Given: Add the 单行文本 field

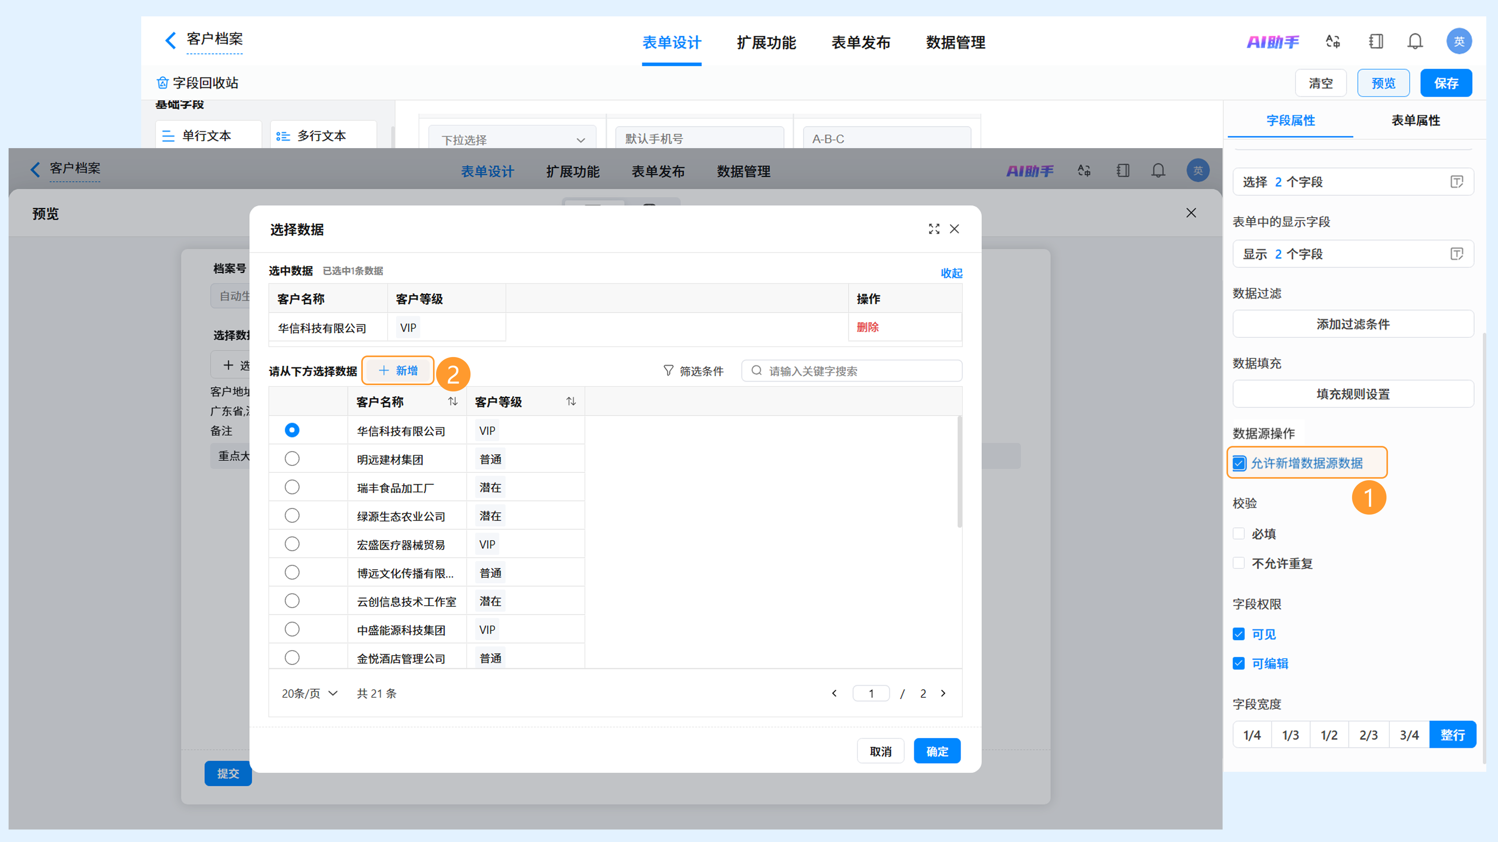Looking at the screenshot, I should [x=209, y=135].
